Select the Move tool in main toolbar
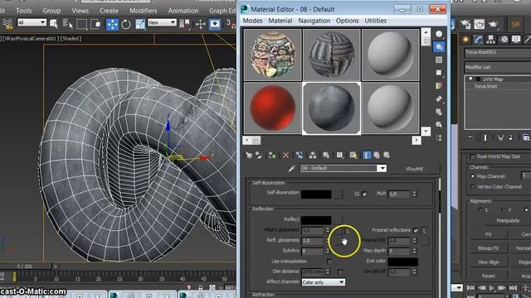 [112, 24]
